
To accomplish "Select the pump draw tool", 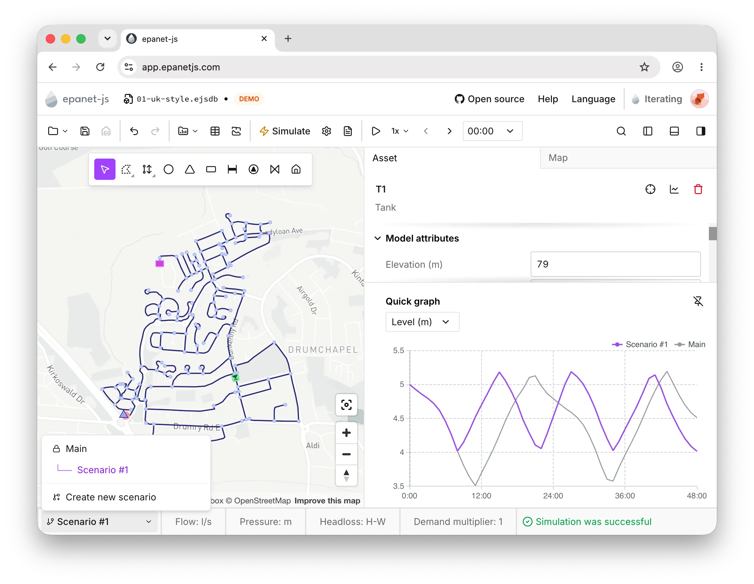I will [x=254, y=169].
